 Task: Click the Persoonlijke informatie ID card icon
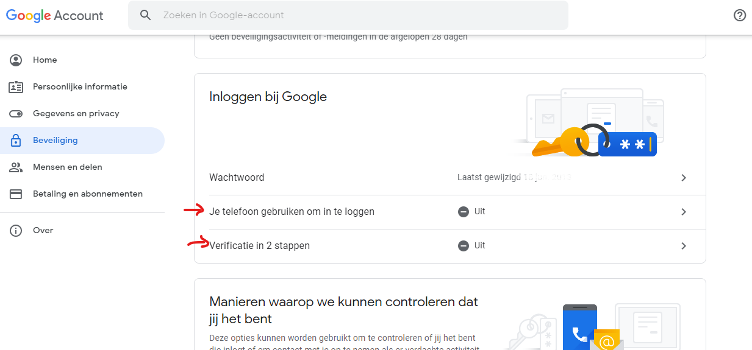click(16, 87)
